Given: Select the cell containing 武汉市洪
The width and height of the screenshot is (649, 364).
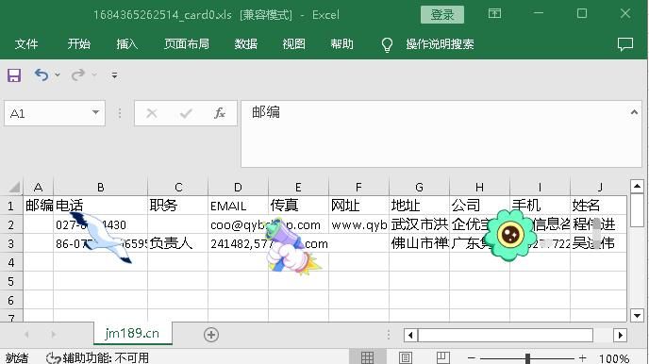Looking at the screenshot, I should pyautogui.click(x=419, y=224).
